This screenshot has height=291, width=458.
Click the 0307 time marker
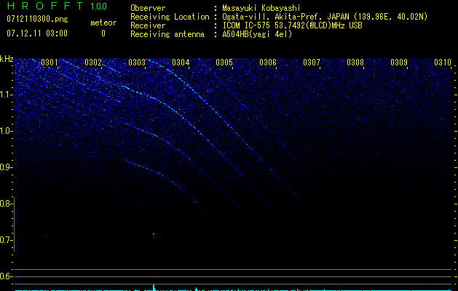(312, 63)
